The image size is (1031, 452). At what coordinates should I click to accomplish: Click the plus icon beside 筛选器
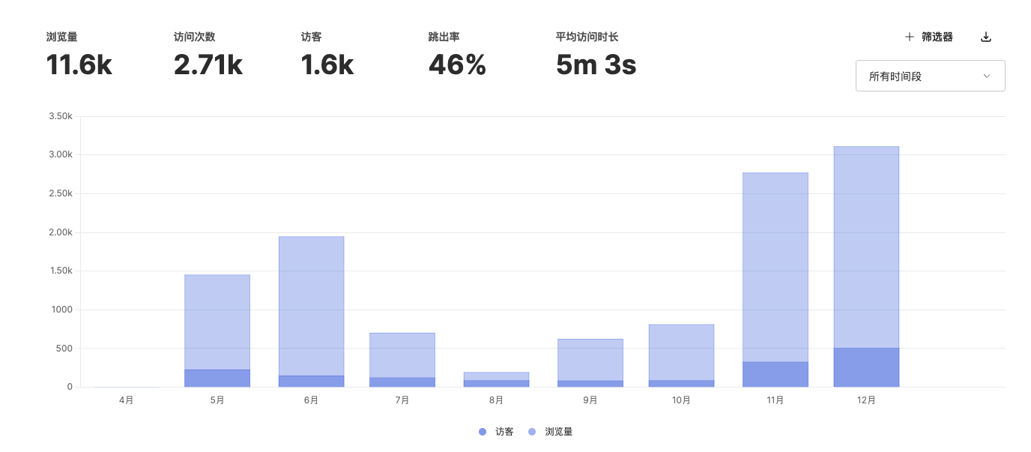(x=909, y=37)
